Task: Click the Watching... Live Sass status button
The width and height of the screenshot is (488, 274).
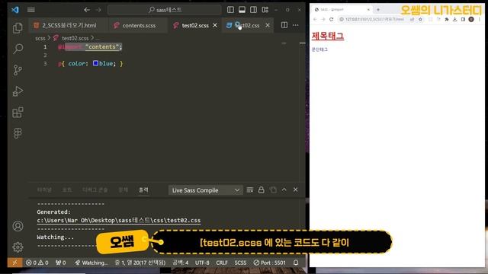Action: pyautogui.click(x=91, y=263)
